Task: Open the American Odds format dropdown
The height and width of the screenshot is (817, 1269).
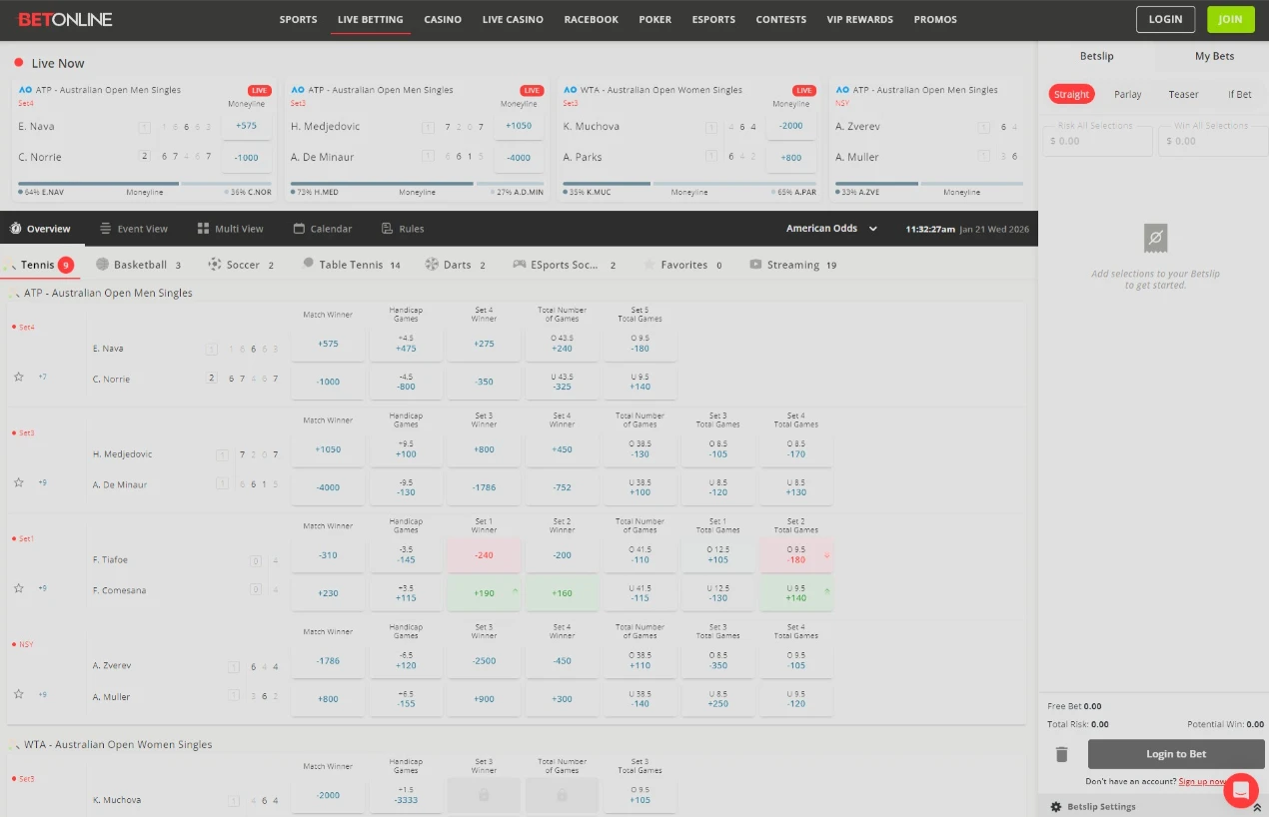Action: (x=831, y=229)
